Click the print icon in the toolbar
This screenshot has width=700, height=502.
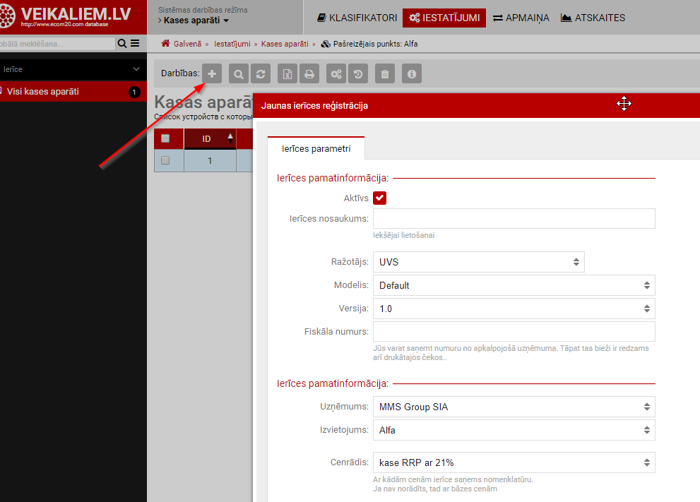(x=309, y=73)
